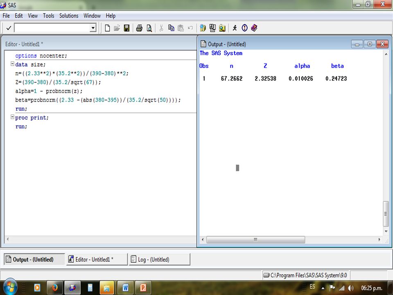Viewport: 393px width, 295px height.
Task: Click the alpha value 0.010026
Action: [x=301, y=79]
